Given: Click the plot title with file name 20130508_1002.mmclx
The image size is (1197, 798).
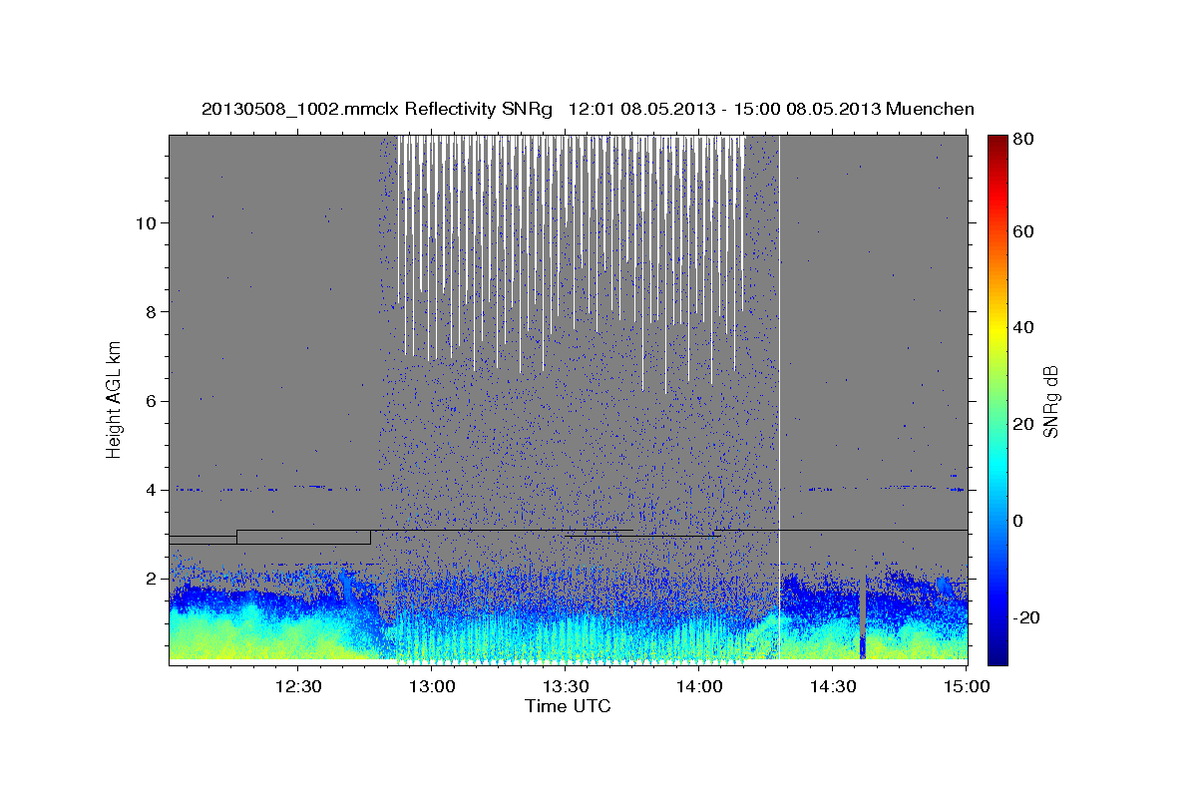Looking at the screenshot, I should click(588, 109).
